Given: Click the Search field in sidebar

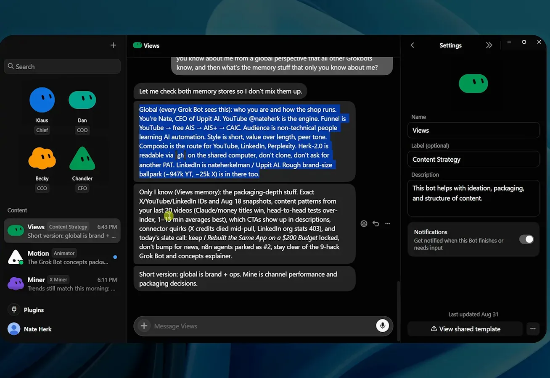Looking at the screenshot, I should pyautogui.click(x=62, y=66).
